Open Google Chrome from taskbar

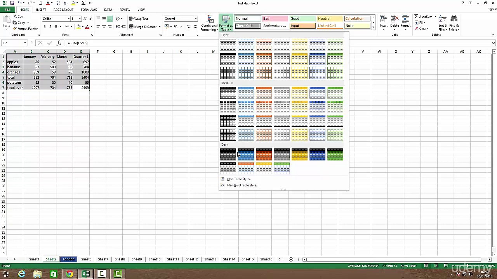(70, 274)
